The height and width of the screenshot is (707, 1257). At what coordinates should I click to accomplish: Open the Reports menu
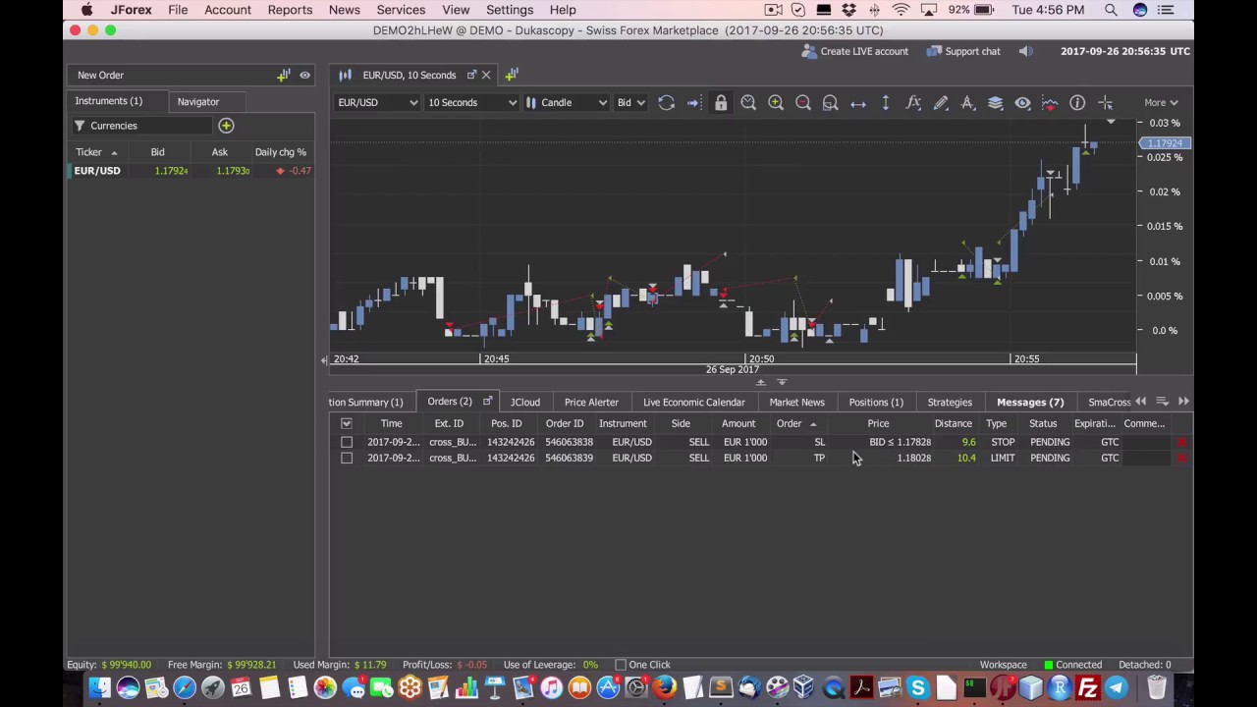[290, 10]
